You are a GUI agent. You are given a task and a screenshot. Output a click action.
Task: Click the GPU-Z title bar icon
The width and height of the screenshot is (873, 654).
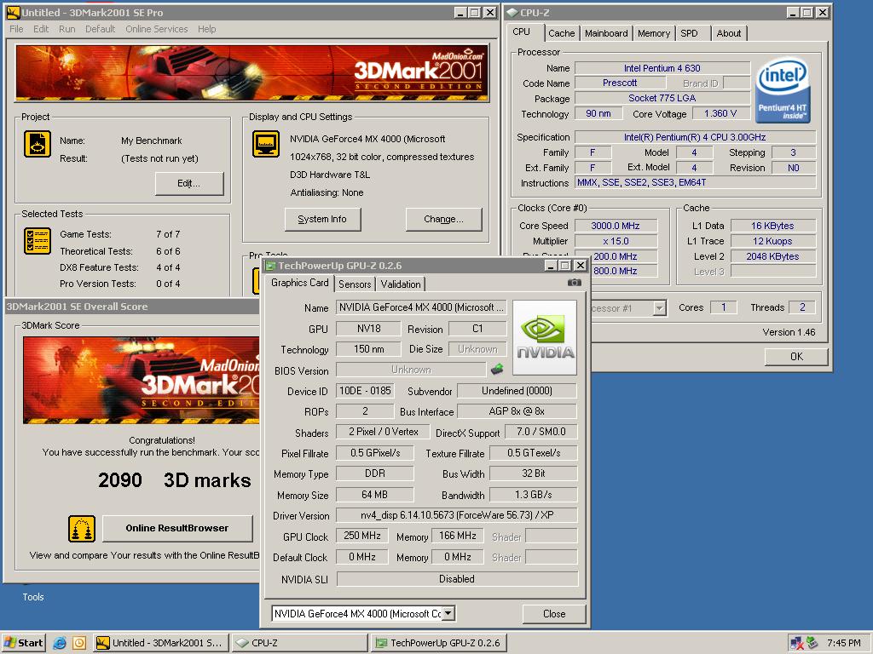[x=270, y=266]
